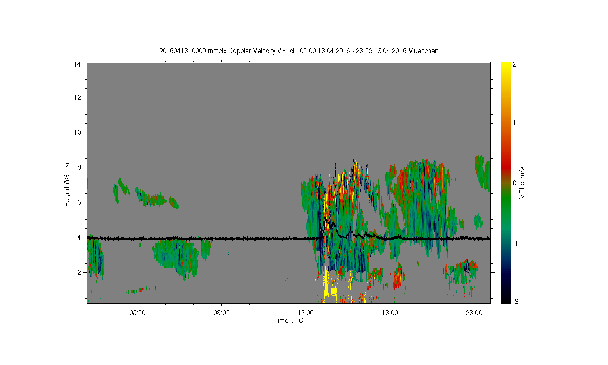Click the height axis label 10
The image size is (608, 365).
(x=77, y=132)
